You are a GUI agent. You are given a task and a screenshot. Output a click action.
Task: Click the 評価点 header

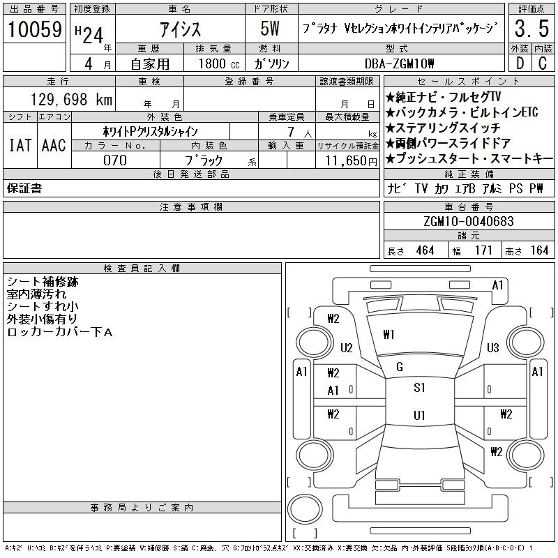pos(531,9)
